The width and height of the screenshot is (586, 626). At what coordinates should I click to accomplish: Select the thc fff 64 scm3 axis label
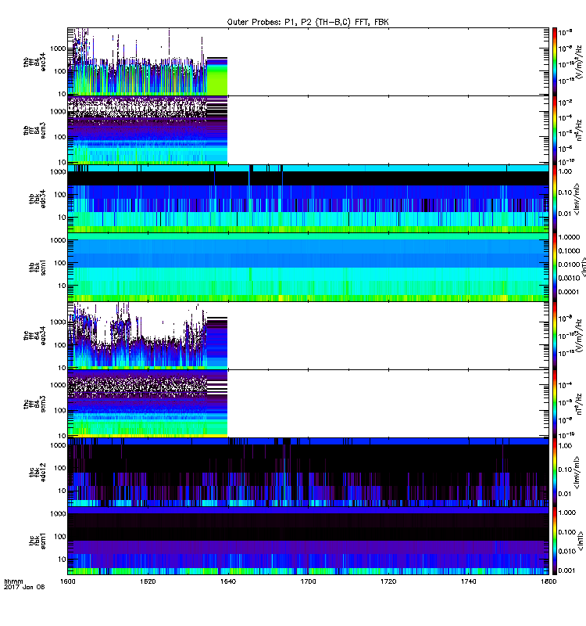[34, 404]
